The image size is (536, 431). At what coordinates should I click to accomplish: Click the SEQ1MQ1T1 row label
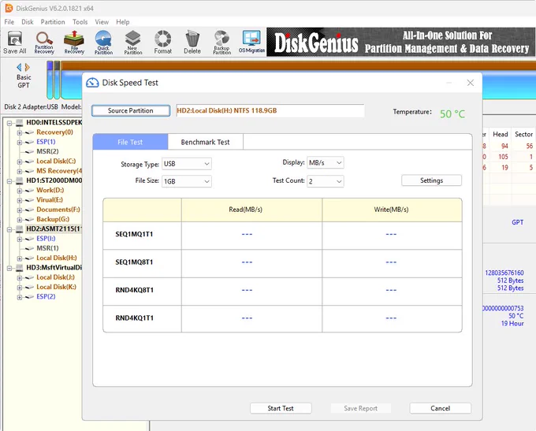tap(134, 235)
